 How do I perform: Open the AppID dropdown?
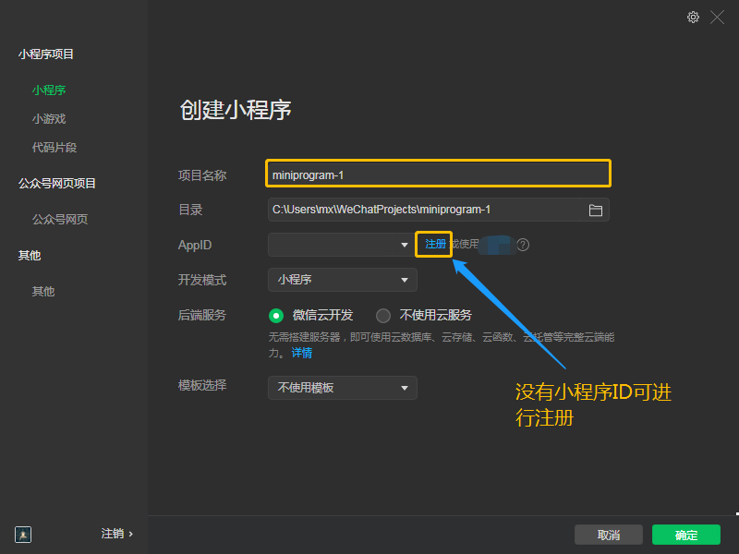pos(342,245)
